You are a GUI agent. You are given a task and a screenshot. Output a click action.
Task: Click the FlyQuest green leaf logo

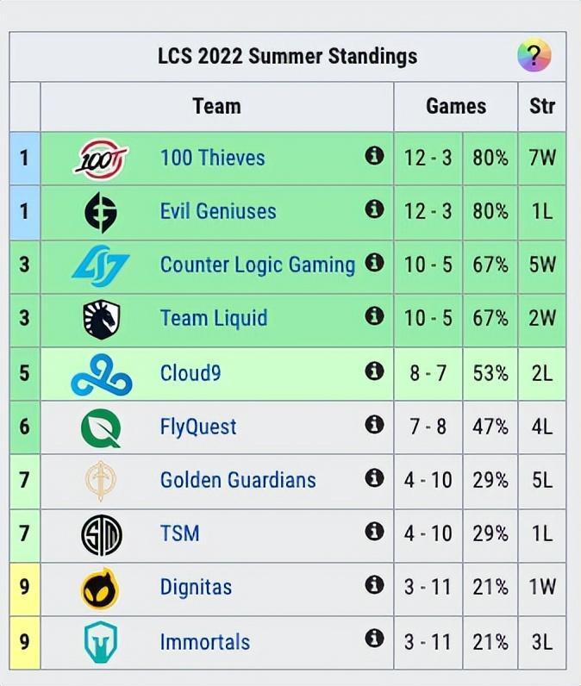101,427
